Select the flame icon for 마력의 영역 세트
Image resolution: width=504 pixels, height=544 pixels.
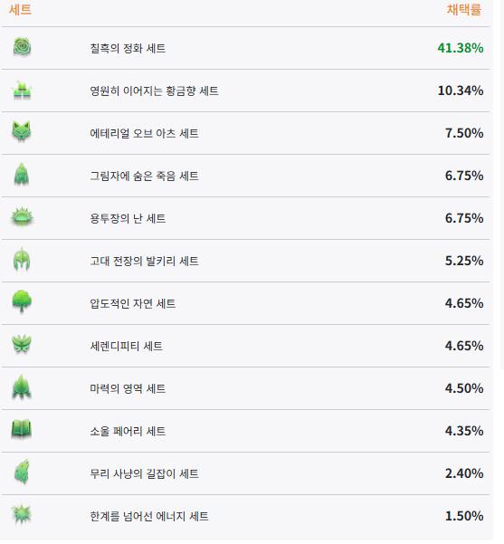(x=22, y=387)
